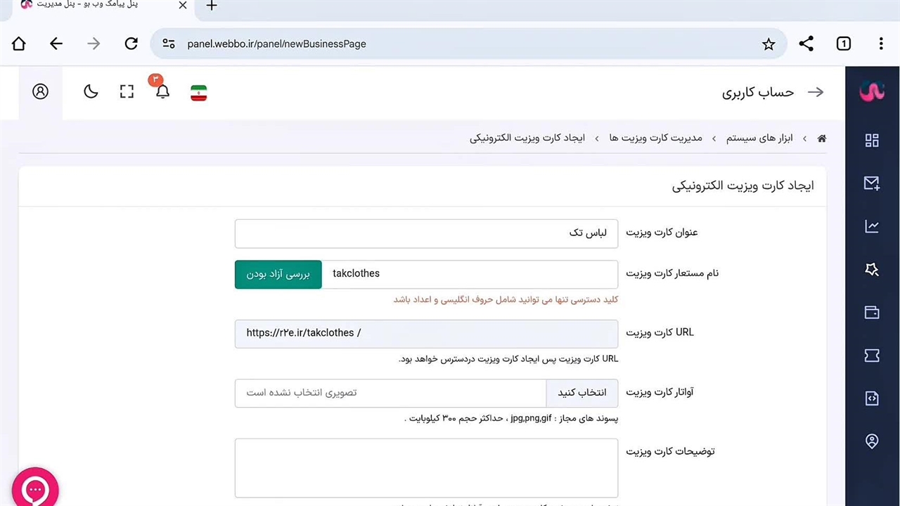Image resolution: width=900 pixels, height=506 pixels.
Task: Click the عنوان کارت ویزیت input field
Action: [x=426, y=233]
